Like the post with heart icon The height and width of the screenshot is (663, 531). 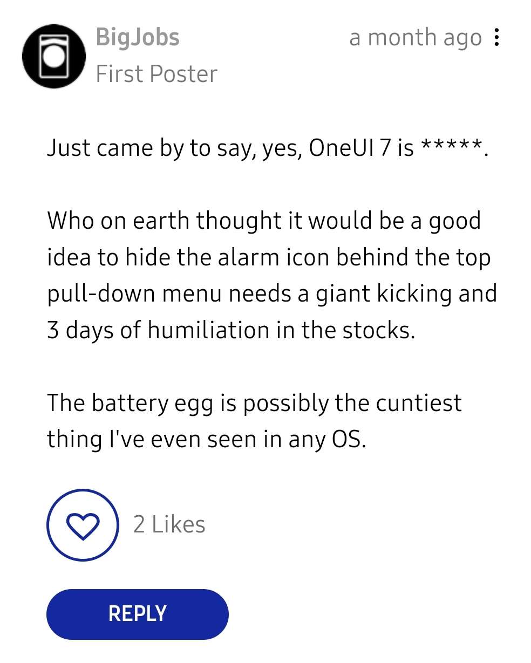click(83, 525)
